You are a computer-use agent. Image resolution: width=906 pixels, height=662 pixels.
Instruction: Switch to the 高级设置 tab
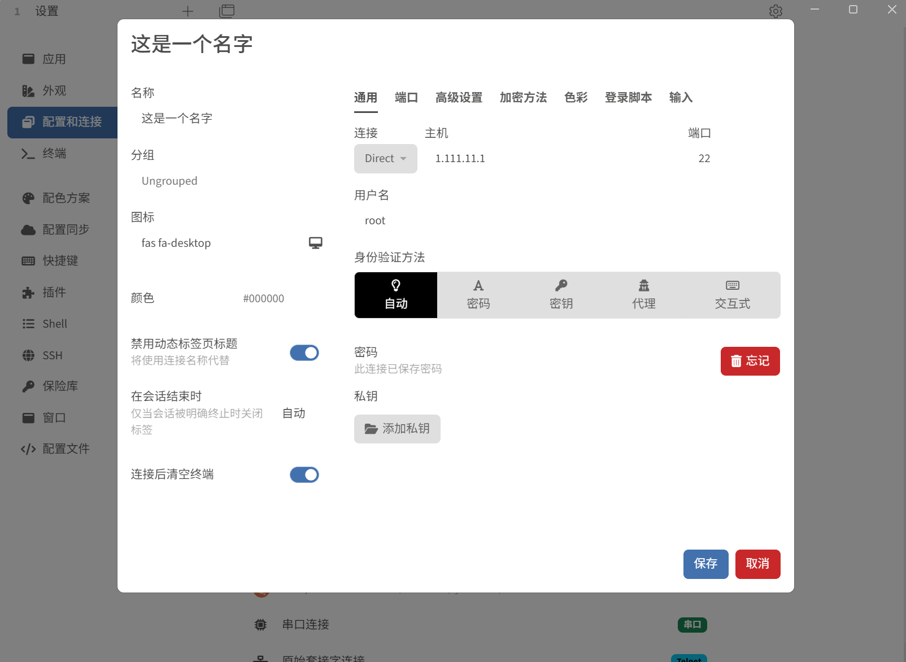pos(459,98)
